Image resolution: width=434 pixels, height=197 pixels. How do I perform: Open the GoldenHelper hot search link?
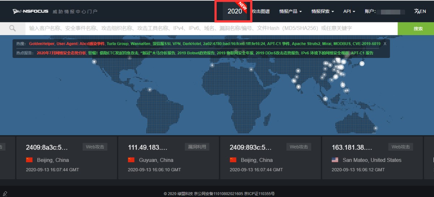pos(42,43)
